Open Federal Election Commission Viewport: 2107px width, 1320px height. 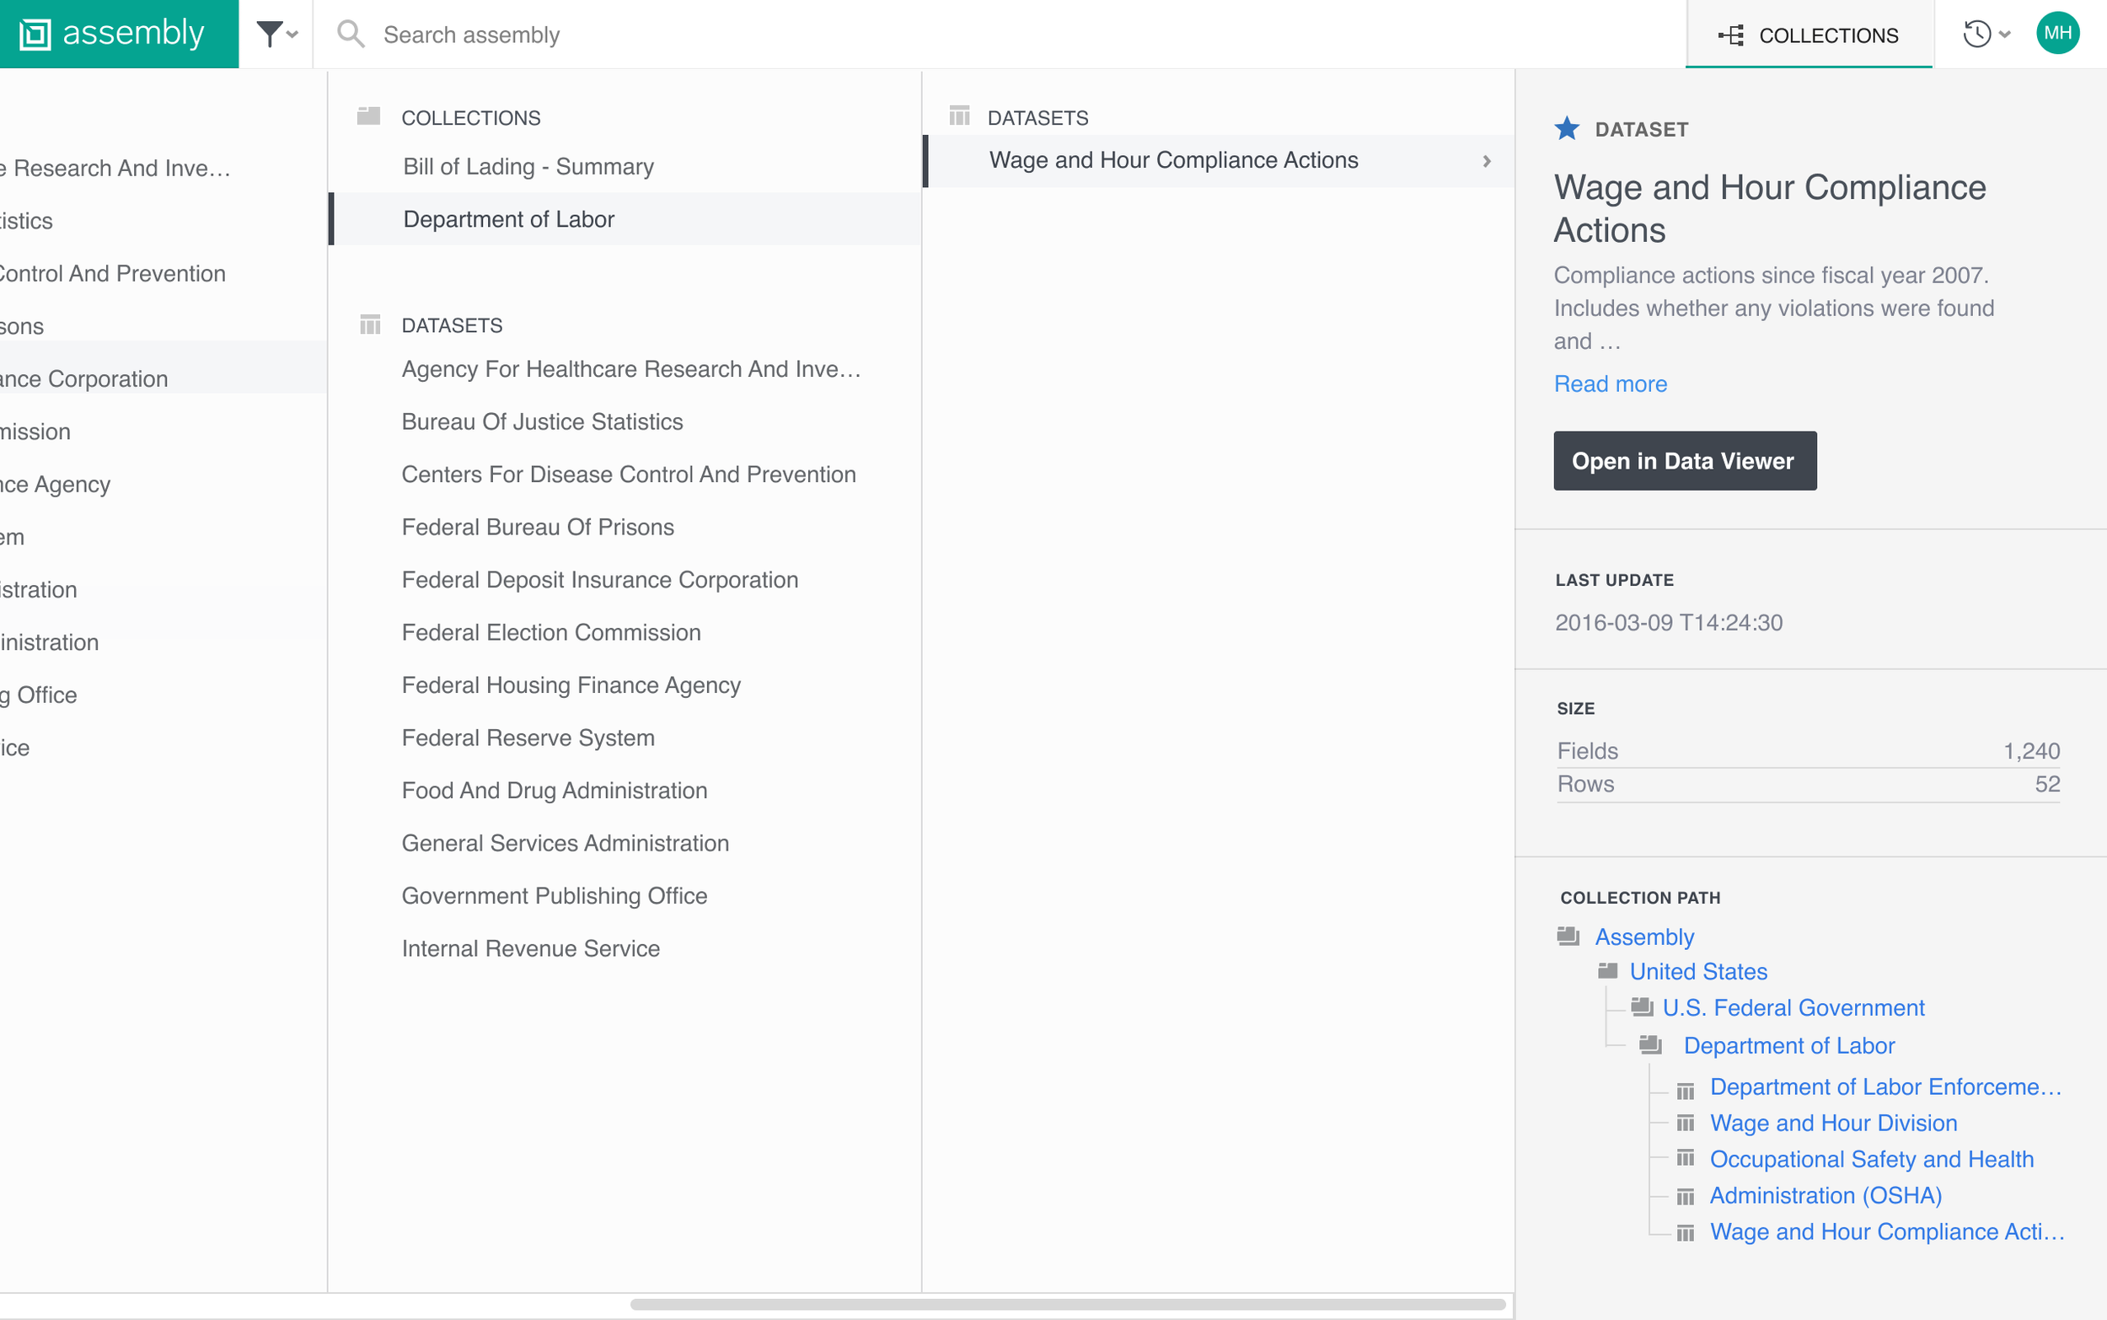point(550,632)
